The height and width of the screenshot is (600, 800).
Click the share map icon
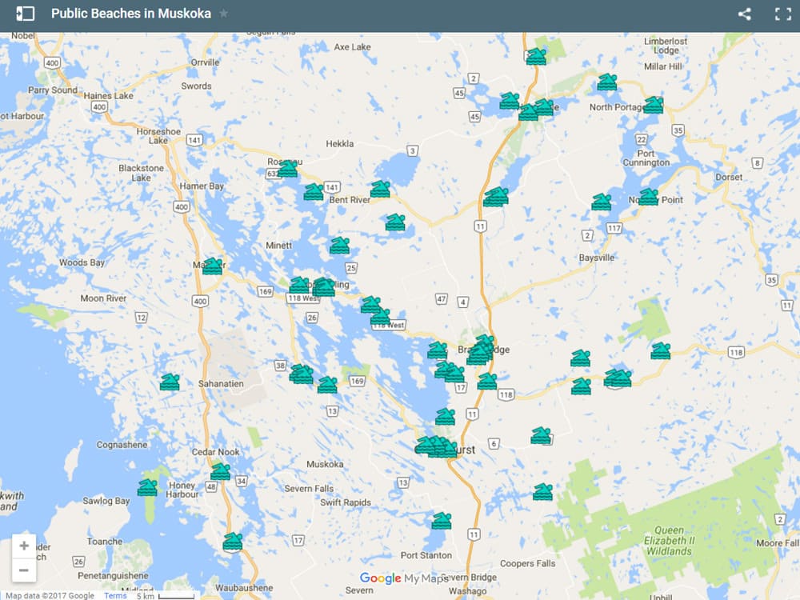pos(744,14)
